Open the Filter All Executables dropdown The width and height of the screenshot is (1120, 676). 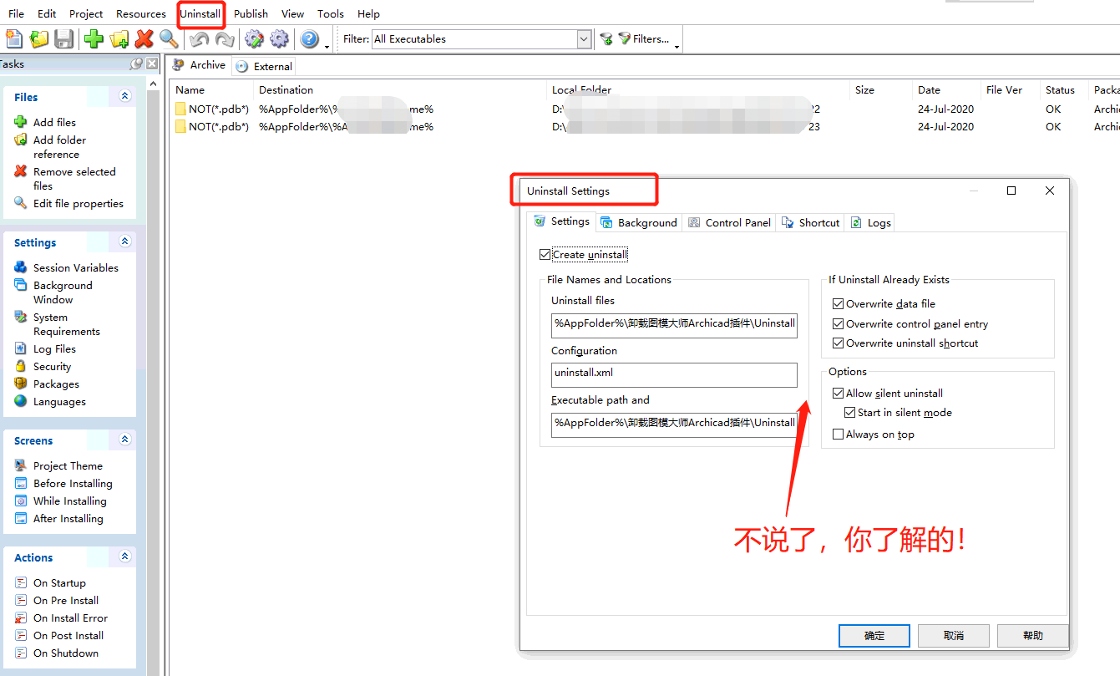pos(584,38)
